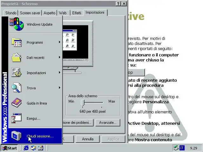Switch to the Screen saver tab
Screen dimensions: 203x152
pyautogui.click(x=30, y=13)
